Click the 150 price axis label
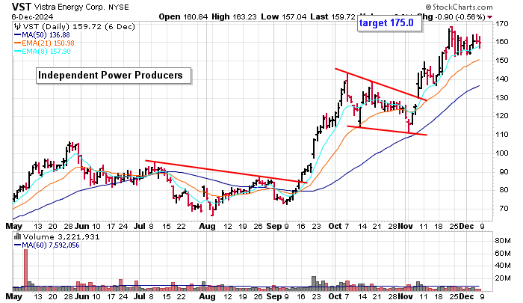The width and height of the screenshot is (523, 303). pos(502,61)
